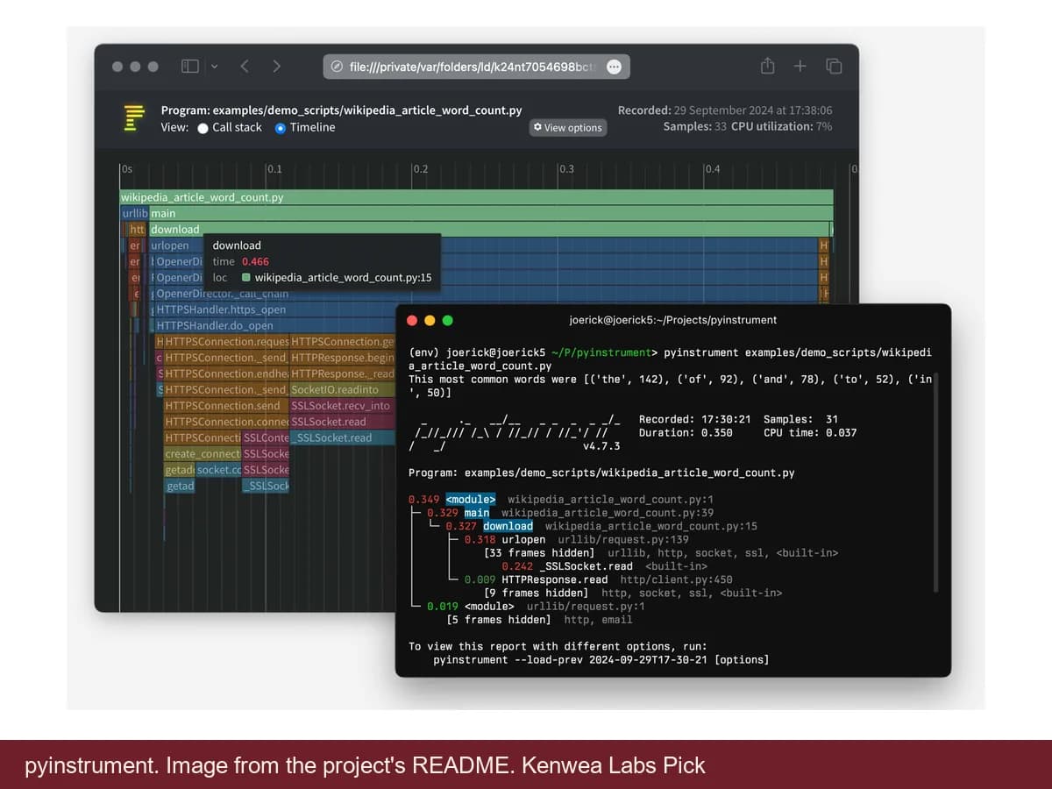1052x789 pixels.
Task: Toggle the browser sidebar icon
Action: coord(190,67)
